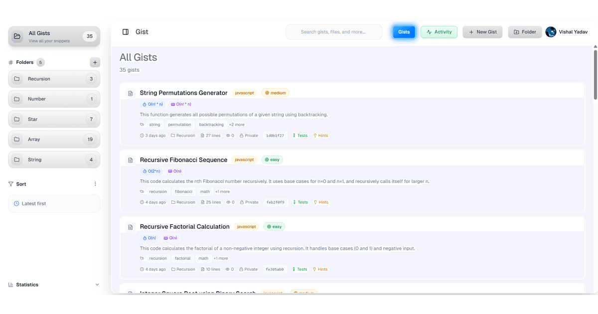Open Tests on Recursive Fibonacci card
Image resolution: width=598 pixels, height=314 pixels.
tap(300, 202)
